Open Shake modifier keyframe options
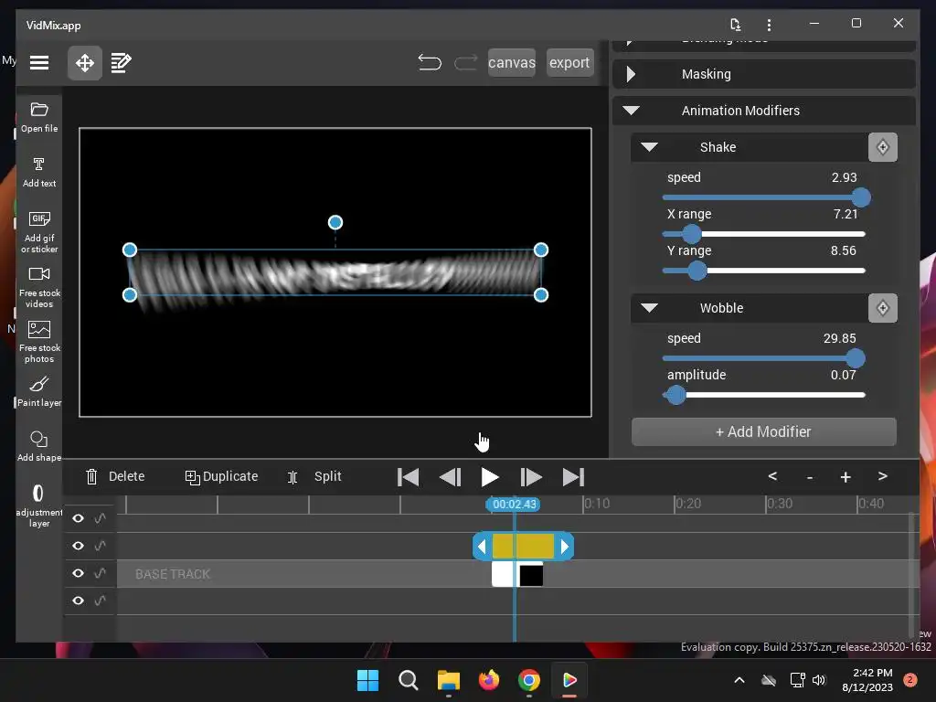This screenshot has height=702, width=936. [883, 147]
